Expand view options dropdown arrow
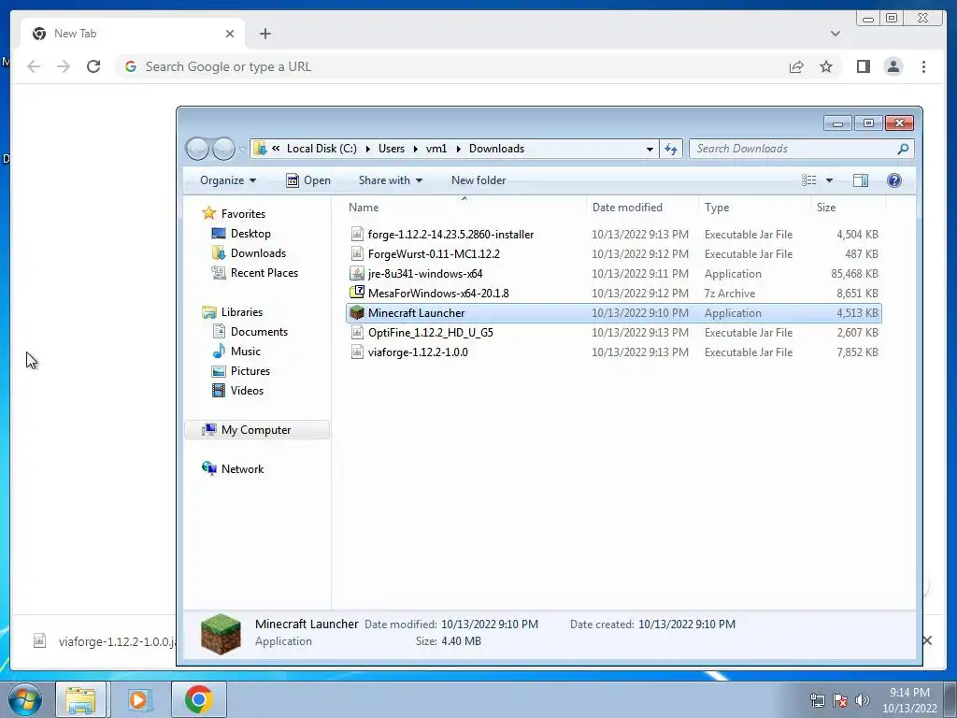The width and height of the screenshot is (957, 718). (829, 180)
